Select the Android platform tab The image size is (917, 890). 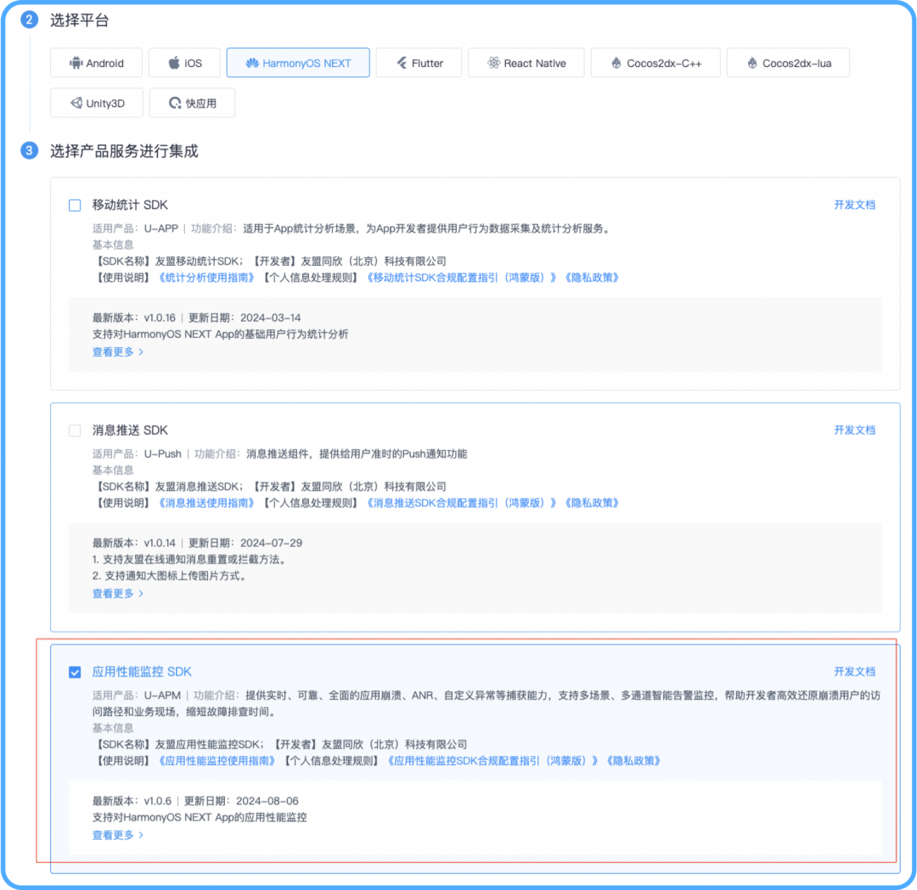click(97, 63)
